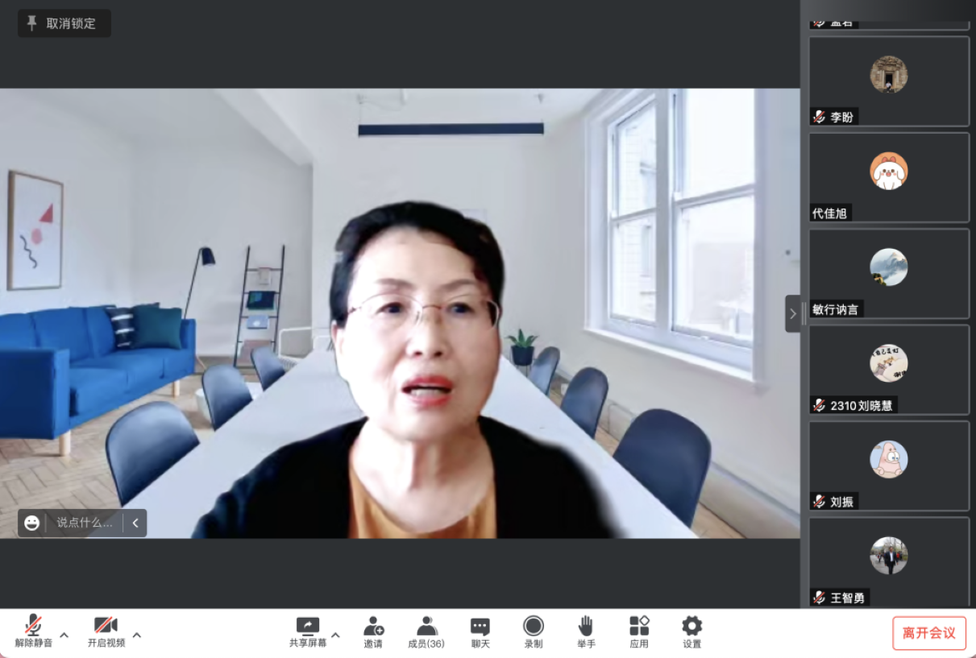Turn on the camera video
Screen dimensions: 976x658
tap(106, 627)
